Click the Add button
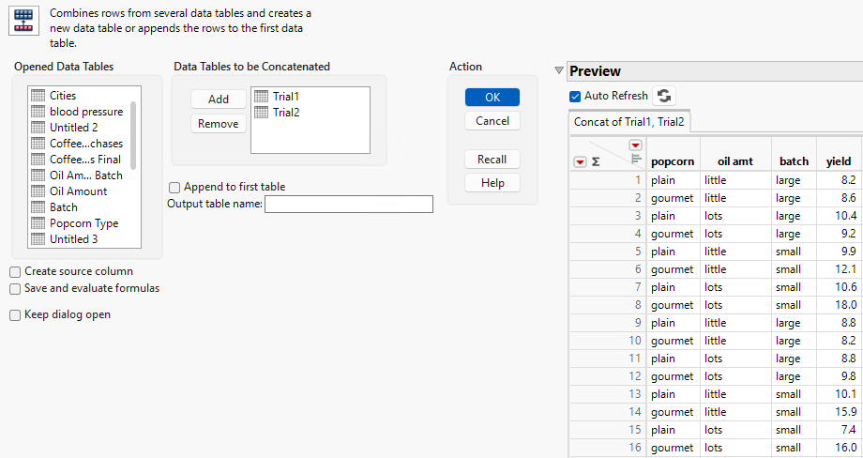863x458 pixels. tap(219, 99)
